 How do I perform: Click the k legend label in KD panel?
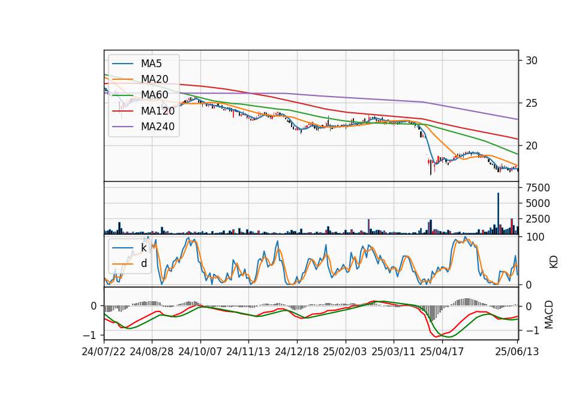pos(143,248)
